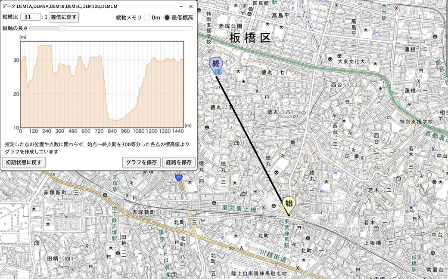Save the graph with グラフを保存

(141, 162)
